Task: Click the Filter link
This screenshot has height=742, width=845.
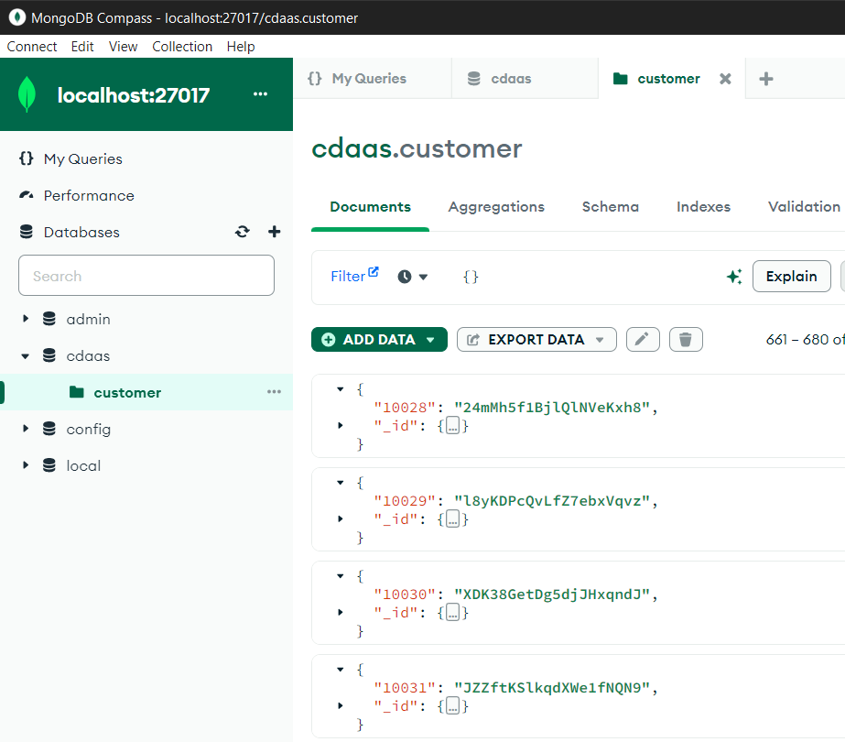Action: pyautogui.click(x=348, y=277)
